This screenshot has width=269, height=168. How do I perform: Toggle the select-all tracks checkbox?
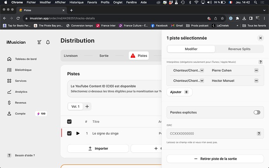[69, 122]
